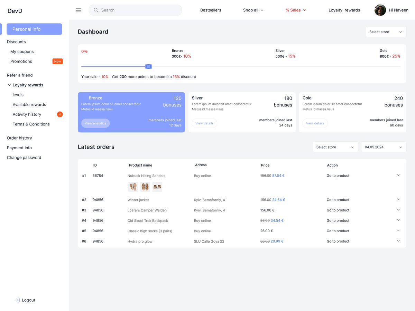
Task: Expand order row #3 Loafers Camper Walden
Action: [x=398, y=210]
